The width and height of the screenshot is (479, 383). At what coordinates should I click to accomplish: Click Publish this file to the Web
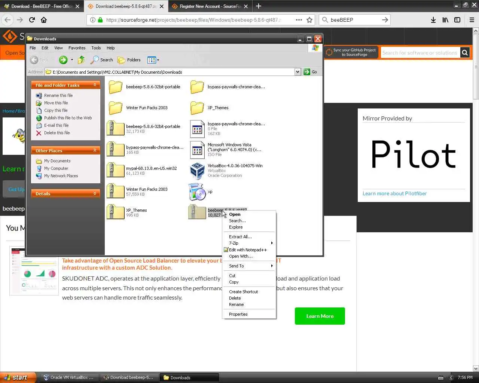[x=68, y=118]
